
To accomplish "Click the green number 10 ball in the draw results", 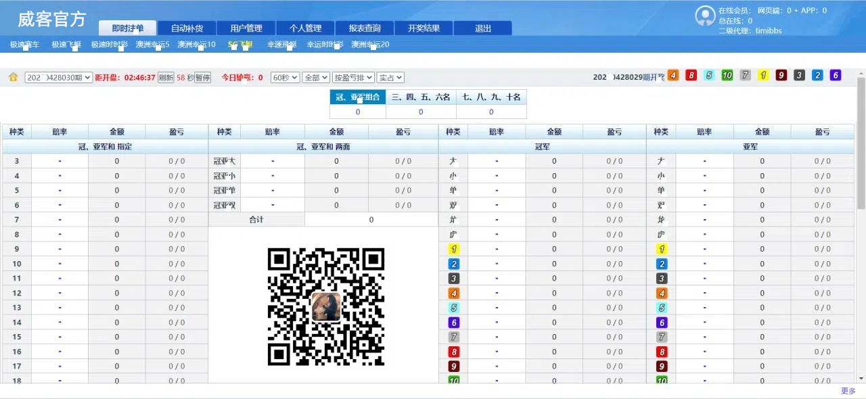I will (727, 75).
